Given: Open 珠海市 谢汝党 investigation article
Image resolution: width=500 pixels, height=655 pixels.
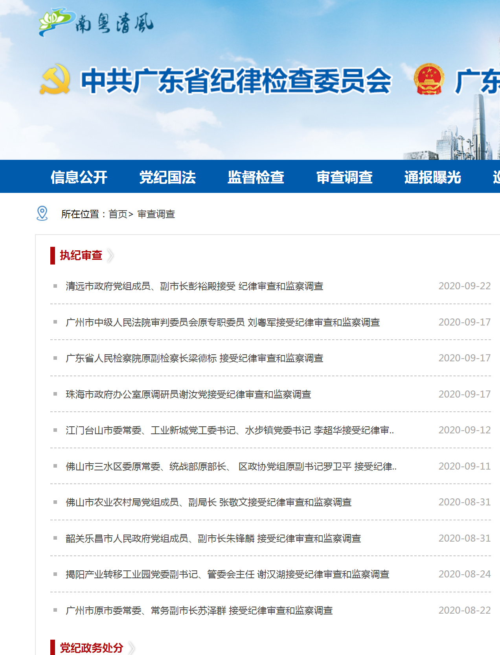Looking at the screenshot, I should tap(188, 394).
